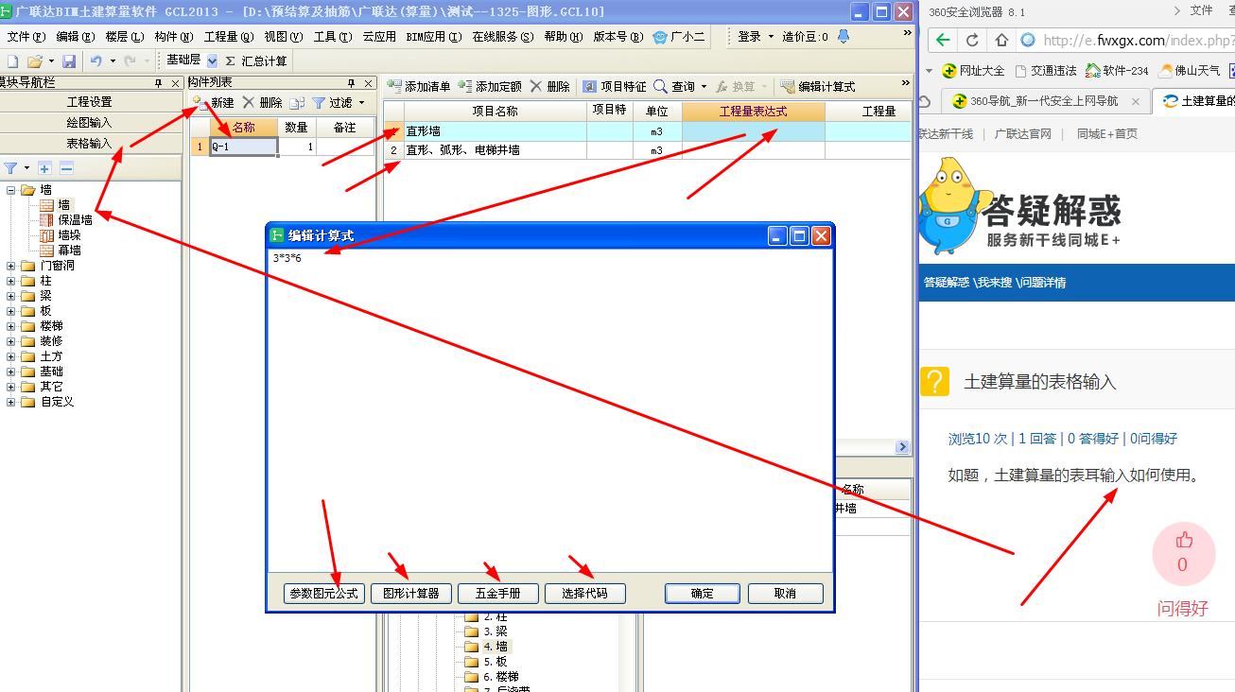Open the BIM应用(I) menu

click(x=433, y=37)
